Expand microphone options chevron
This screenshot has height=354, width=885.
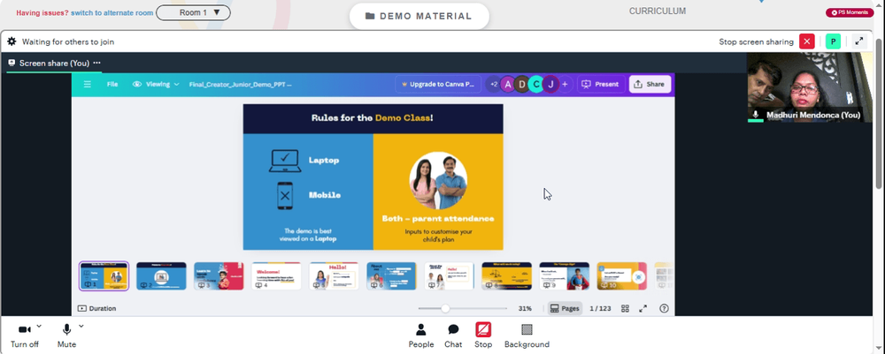81,326
